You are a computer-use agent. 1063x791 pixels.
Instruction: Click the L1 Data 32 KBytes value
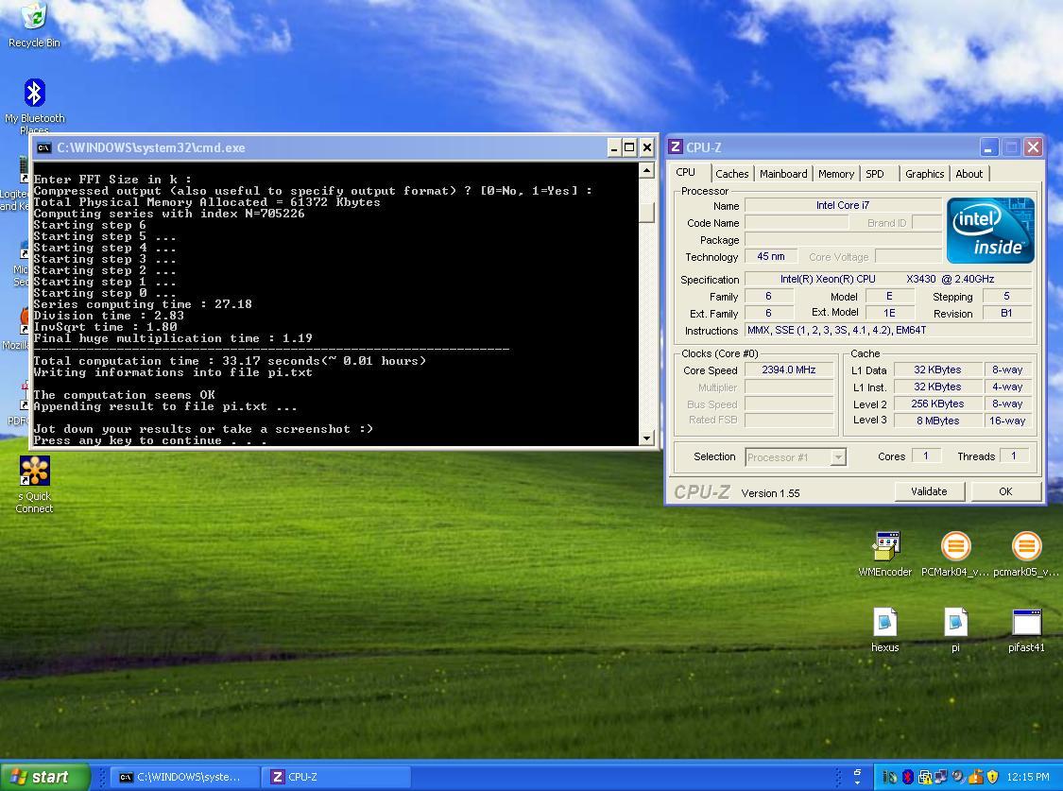tap(937, 370)
